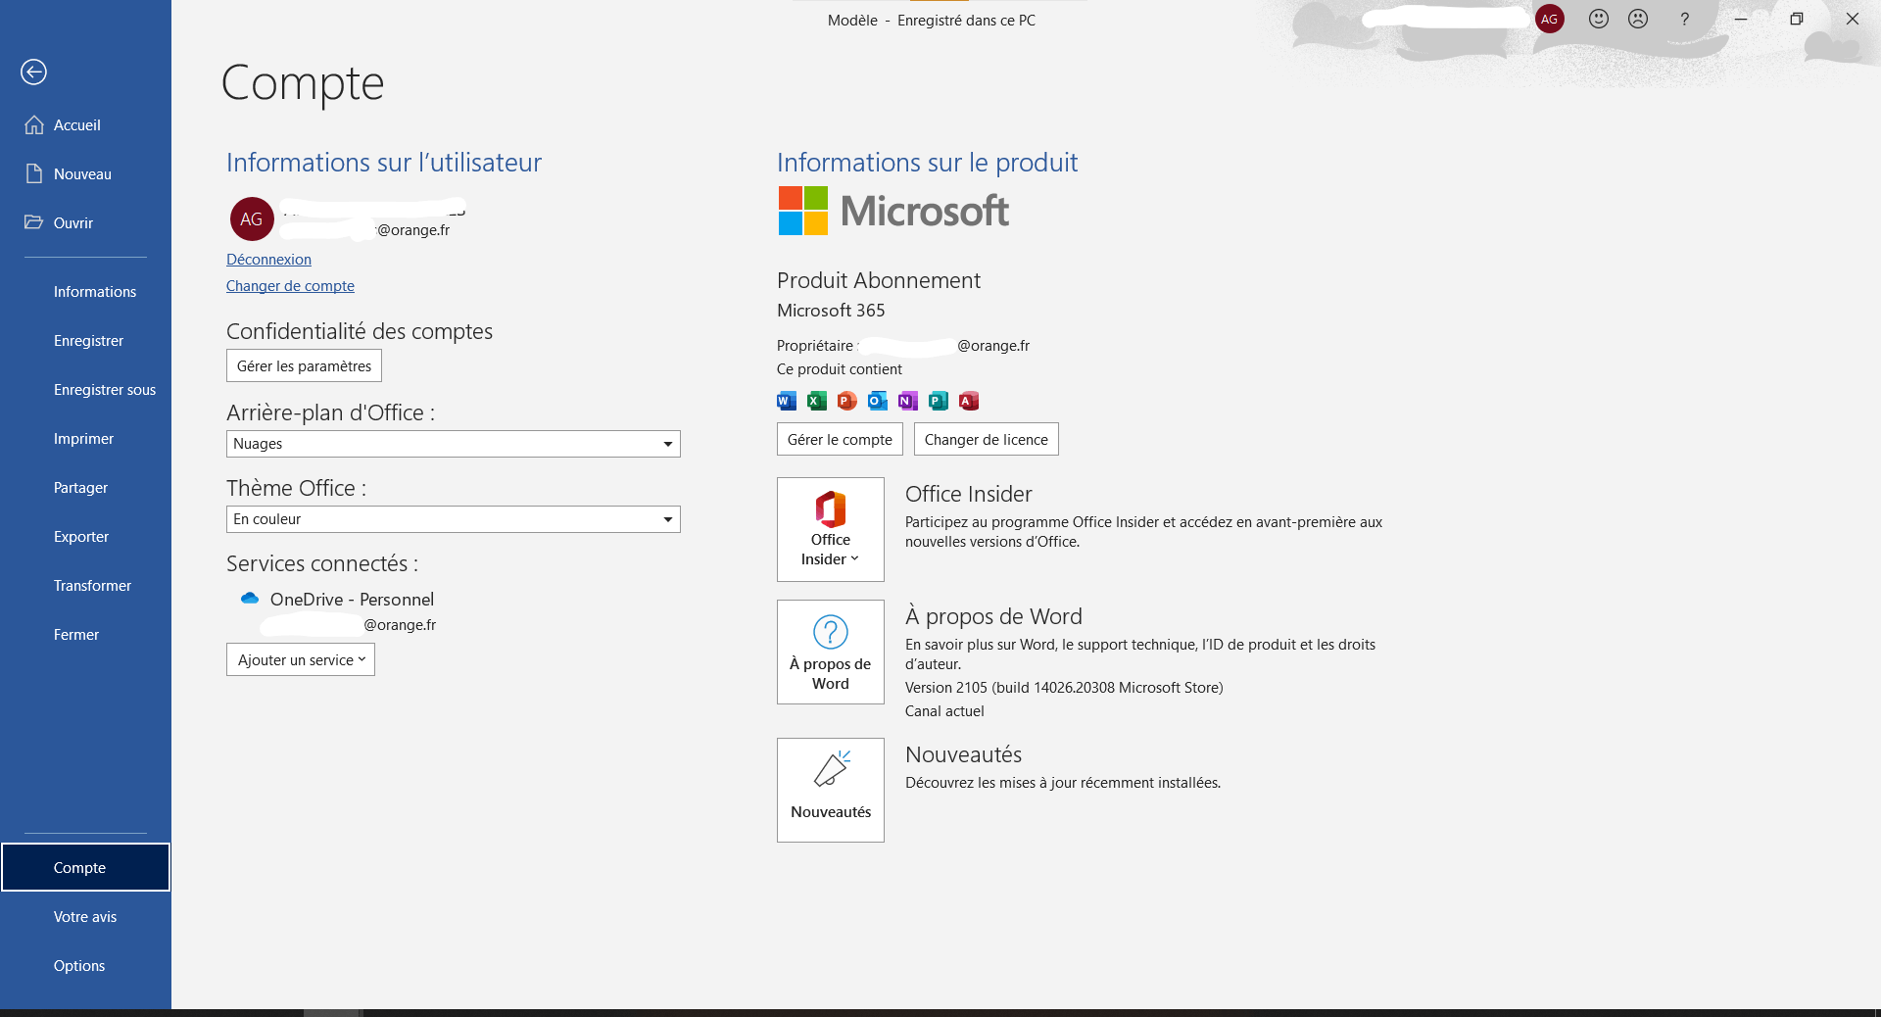Screen dimensions: 1881x1017
Task: Open the Partager page
Action: tap(85, 488)
